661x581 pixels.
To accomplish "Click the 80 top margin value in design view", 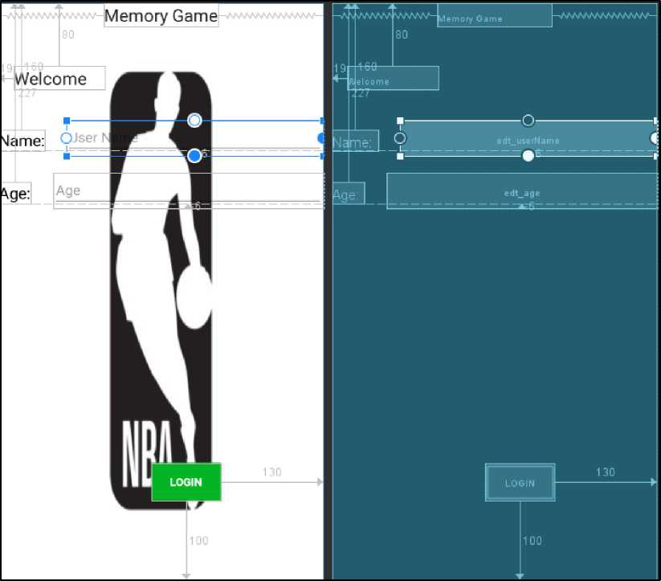I will tap(68, 35).
